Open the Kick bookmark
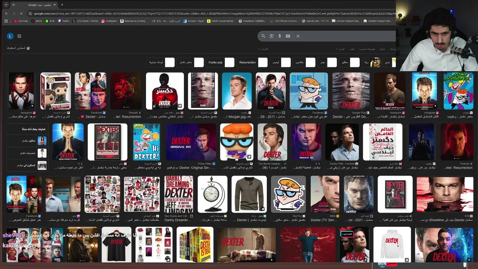 pos(50,21)
